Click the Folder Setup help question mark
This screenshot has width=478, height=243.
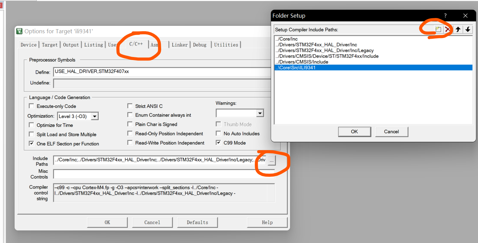(445, 16)
